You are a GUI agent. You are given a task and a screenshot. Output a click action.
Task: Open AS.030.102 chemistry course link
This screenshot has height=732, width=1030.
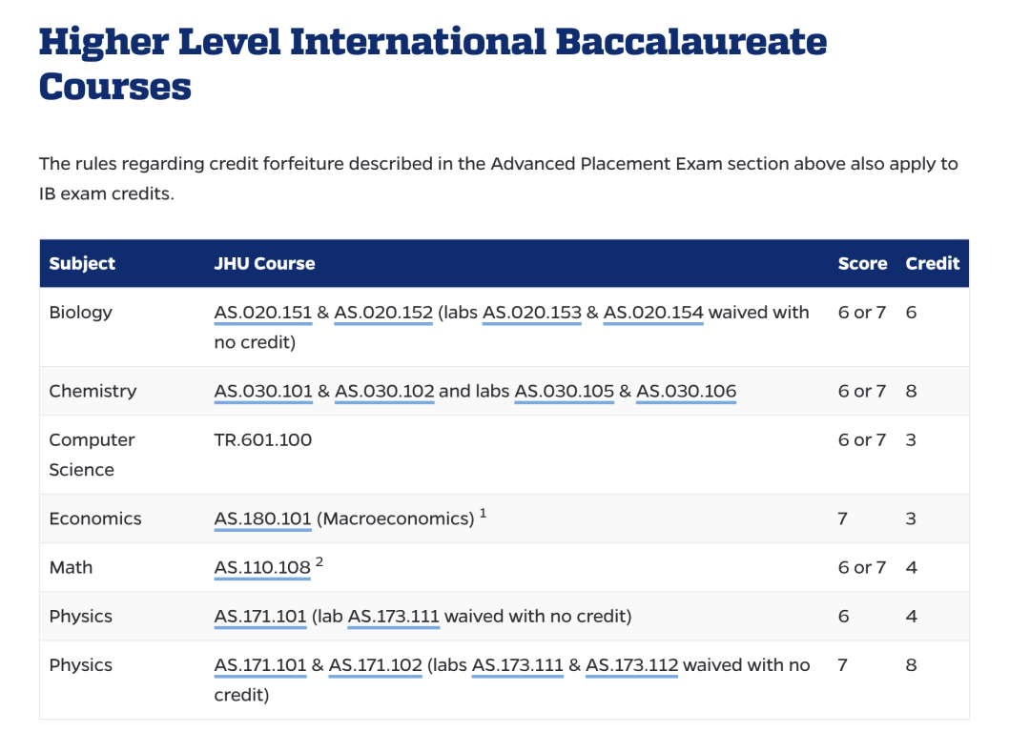pos(385,392)
